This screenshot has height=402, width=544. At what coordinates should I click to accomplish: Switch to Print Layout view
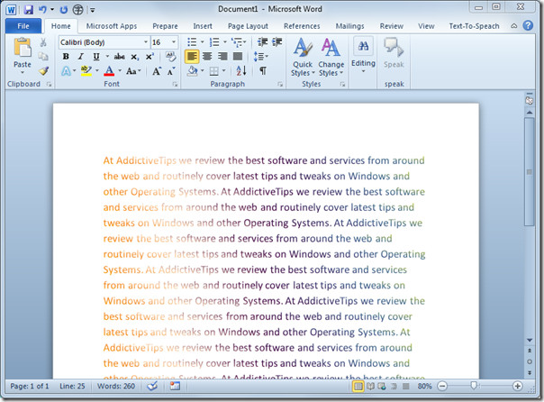click(358, 386)
